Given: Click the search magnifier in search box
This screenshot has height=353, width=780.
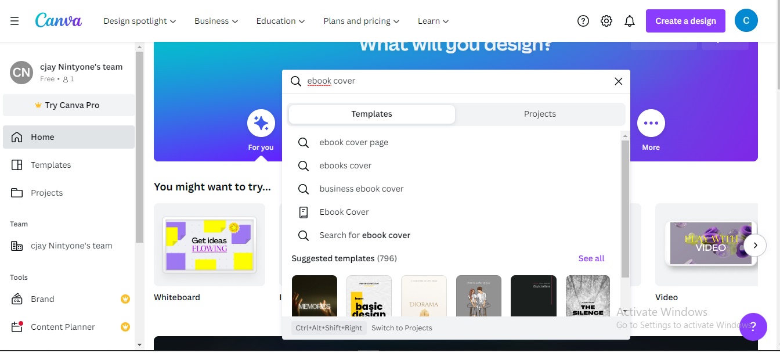Looking at the screenshot, I should pos(296,81).
